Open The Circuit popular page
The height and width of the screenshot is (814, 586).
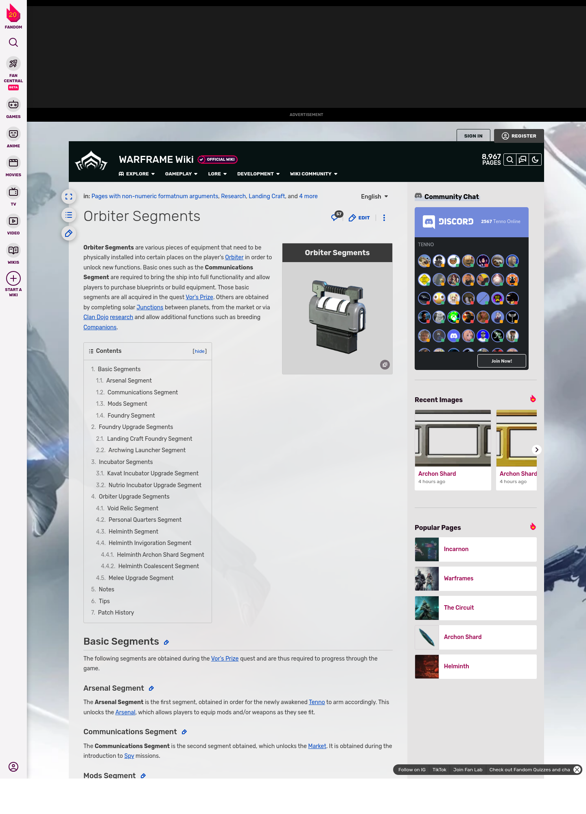tap(475, 608)
